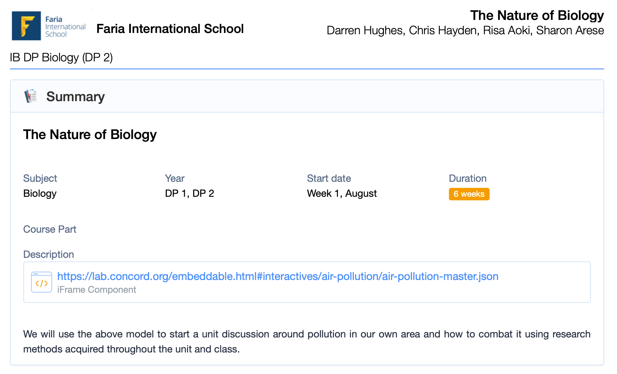Click the orange 6 weeks duration badge
Screen dimensions: 617x374
tap(469, 194)
